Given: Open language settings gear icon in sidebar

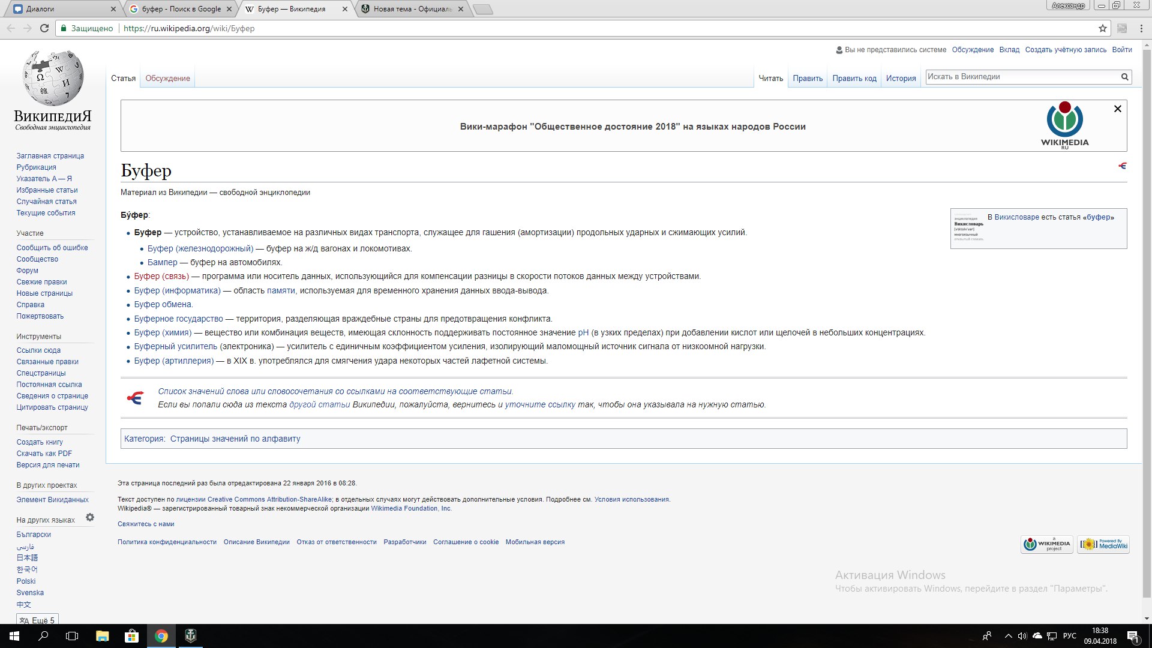Looking at the screenshot, I should click(90, 517).
